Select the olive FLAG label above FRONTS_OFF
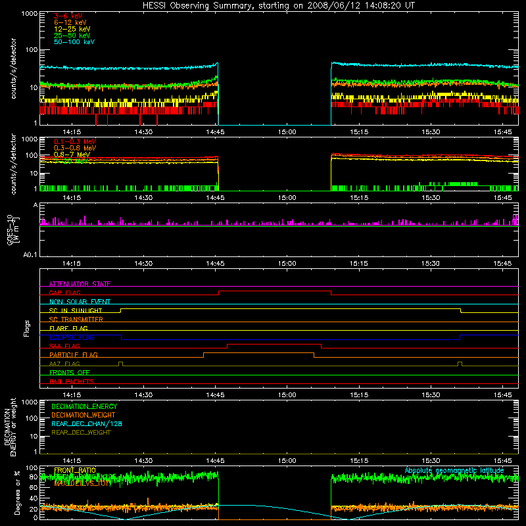The image size is (526, 526). click(64, 364)
